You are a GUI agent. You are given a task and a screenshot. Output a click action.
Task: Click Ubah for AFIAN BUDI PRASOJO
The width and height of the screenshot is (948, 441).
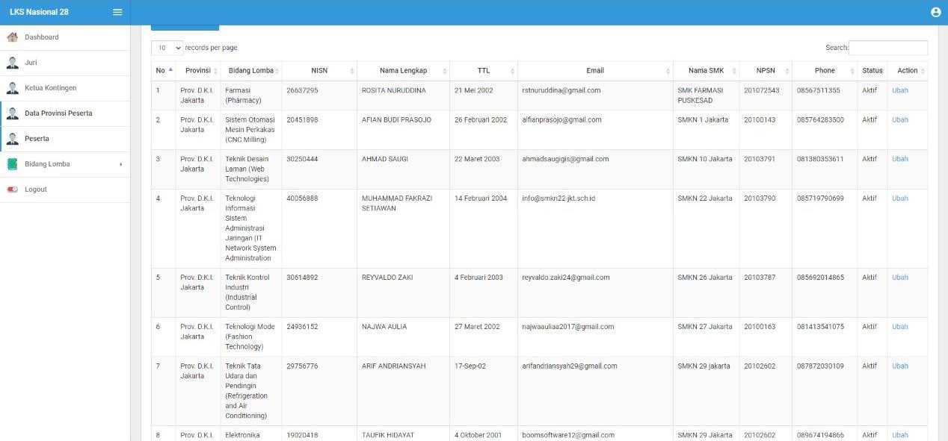coord(900,119)
